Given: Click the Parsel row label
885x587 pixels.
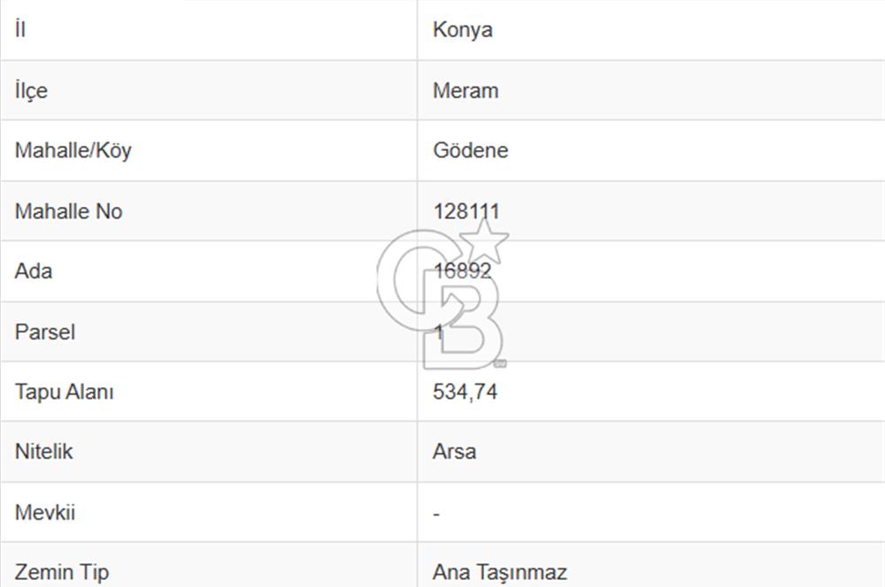Looking at the screenshot, I should point(44,332).
